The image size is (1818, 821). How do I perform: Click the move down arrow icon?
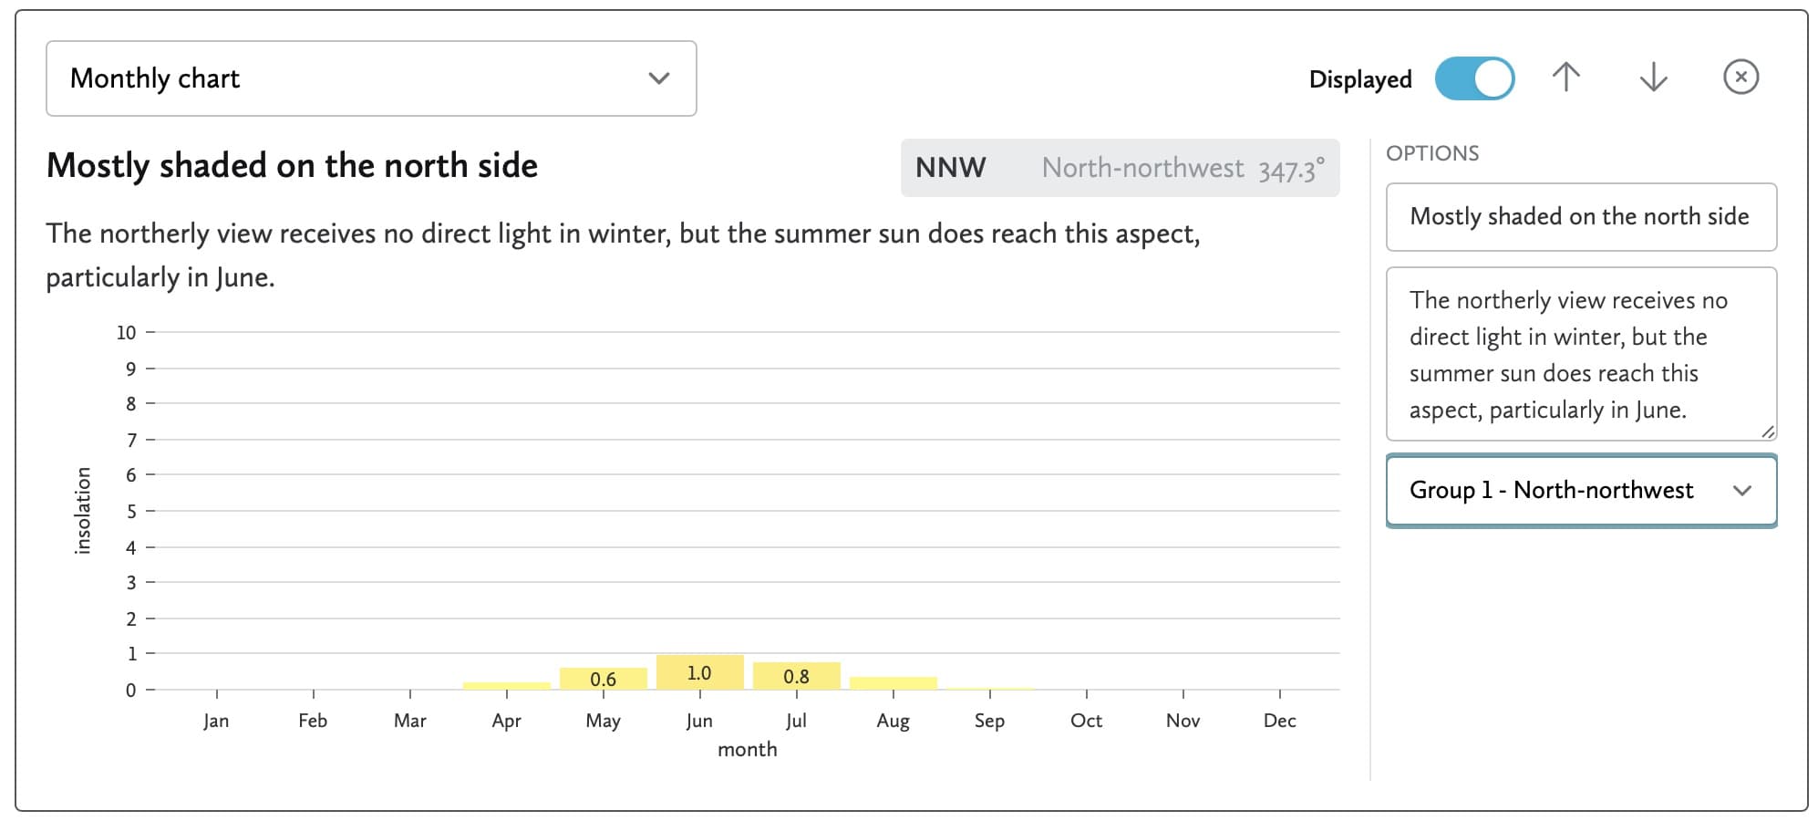[x=1653, y=78]
